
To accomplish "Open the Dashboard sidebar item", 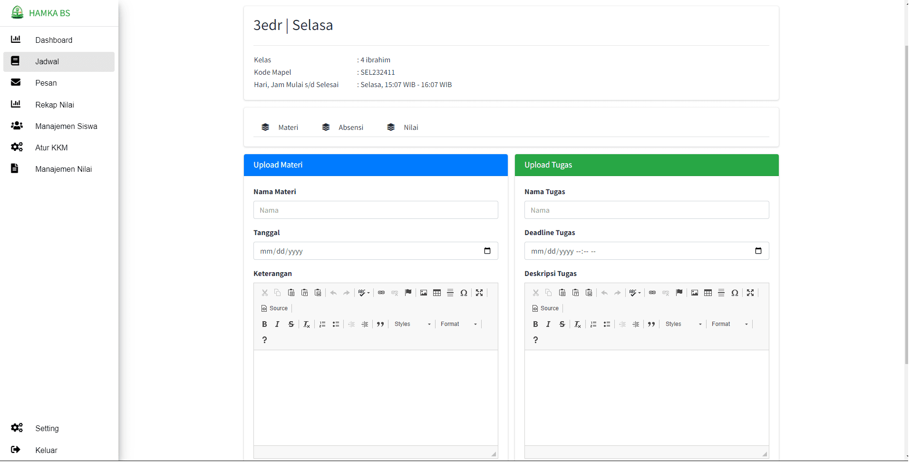I will 59,40.
